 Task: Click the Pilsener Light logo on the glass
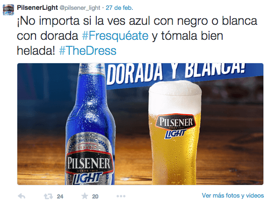pyautogui.click(x=176, y=125)
